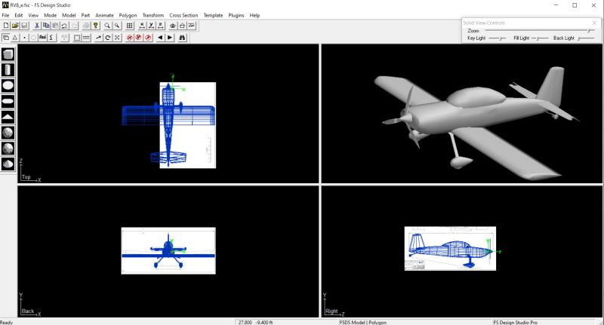Cut selection with the scissors icon
Image resolution: width=604 pixels, height=325 pixels.
(x=37, y=26)
